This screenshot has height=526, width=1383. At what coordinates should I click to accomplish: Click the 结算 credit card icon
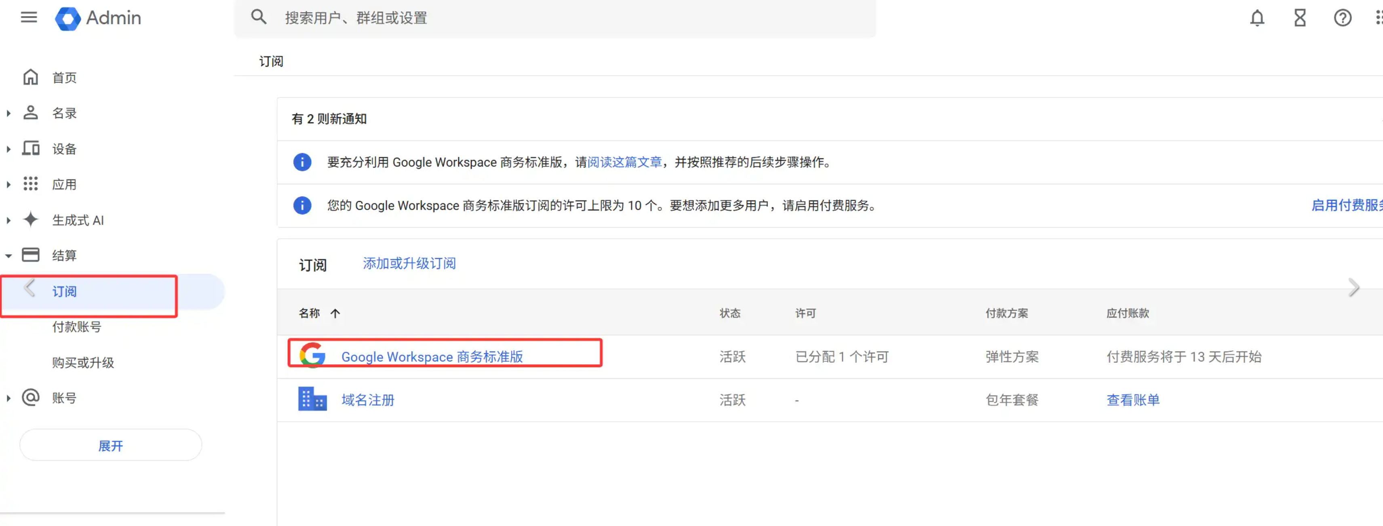tap(31, 255)
